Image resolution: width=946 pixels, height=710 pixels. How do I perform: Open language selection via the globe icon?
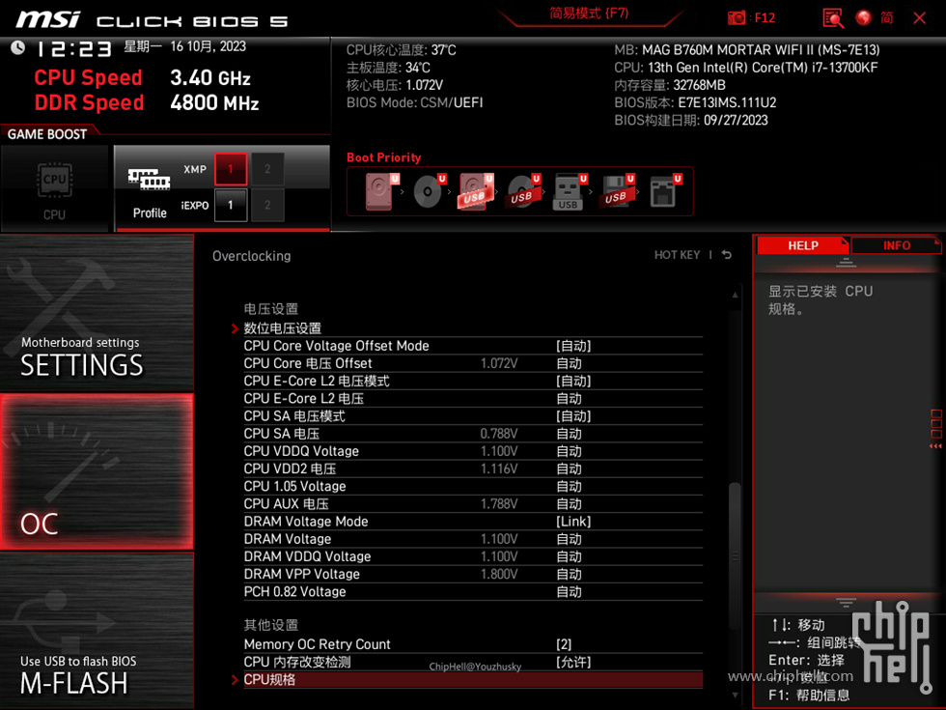pyautogui.click(x=863, y=17)
